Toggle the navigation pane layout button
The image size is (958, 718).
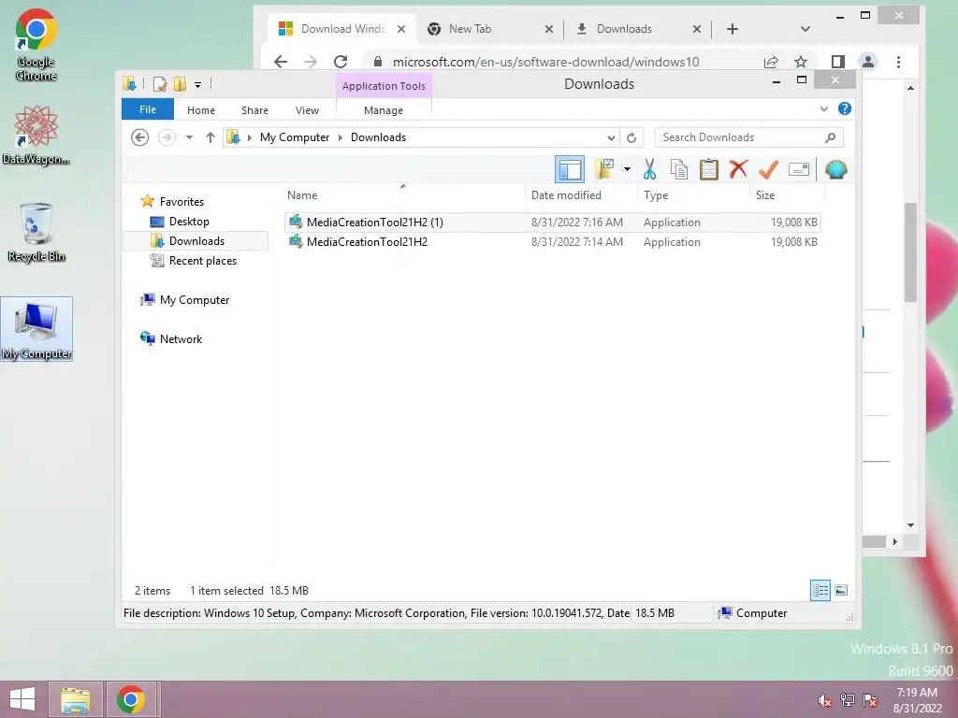(x=570, y=170)
